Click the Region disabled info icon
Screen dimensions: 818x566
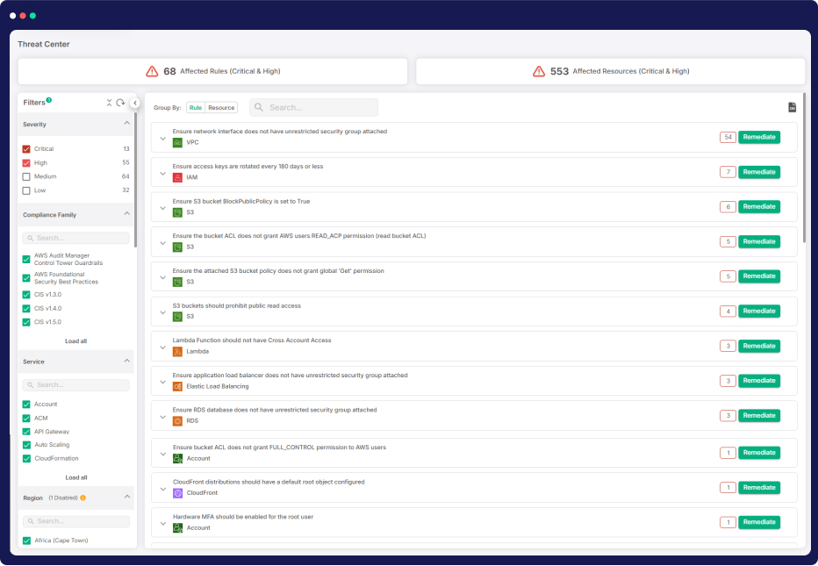coord(83,498)
